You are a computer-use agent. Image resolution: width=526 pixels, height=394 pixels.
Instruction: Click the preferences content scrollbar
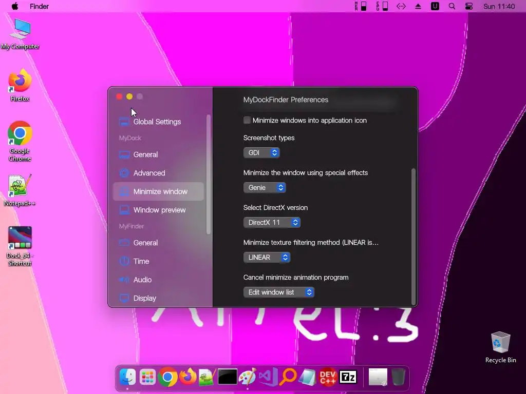[414, 236]
